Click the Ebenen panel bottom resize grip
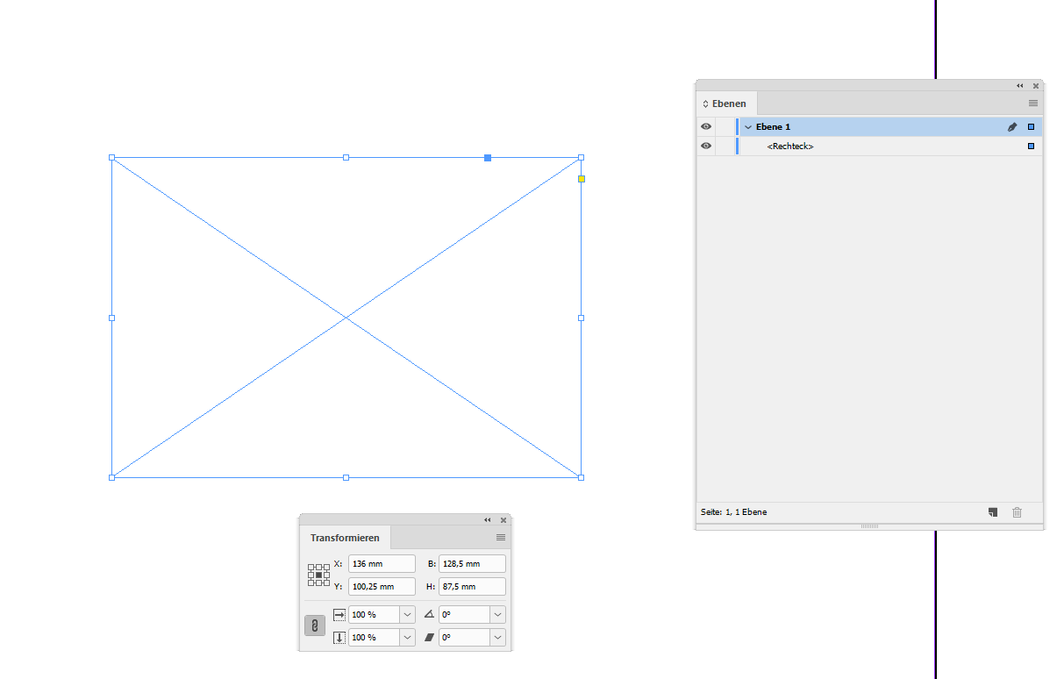The image size is (1064, 679). (x=869, y=526)
